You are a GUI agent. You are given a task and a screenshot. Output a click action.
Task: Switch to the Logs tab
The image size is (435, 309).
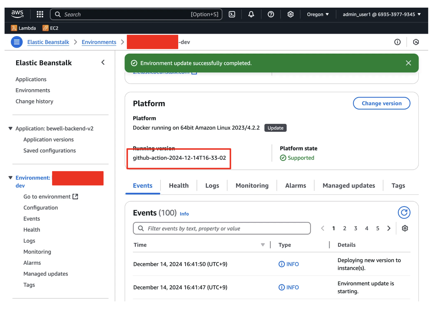(x=212, y=186)
